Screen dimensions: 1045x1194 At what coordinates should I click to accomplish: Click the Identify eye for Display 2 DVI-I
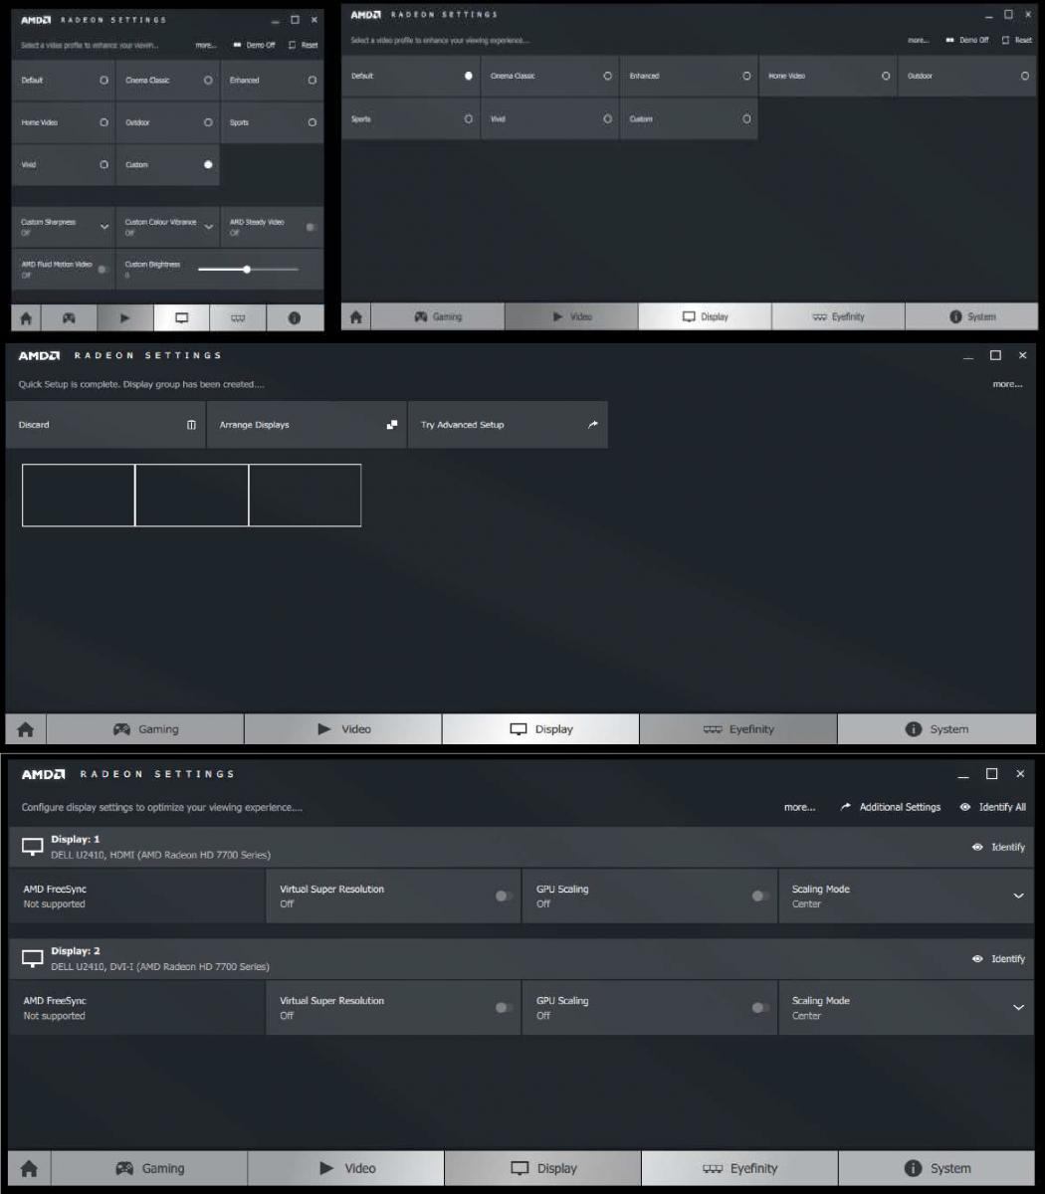click(978, 959)
